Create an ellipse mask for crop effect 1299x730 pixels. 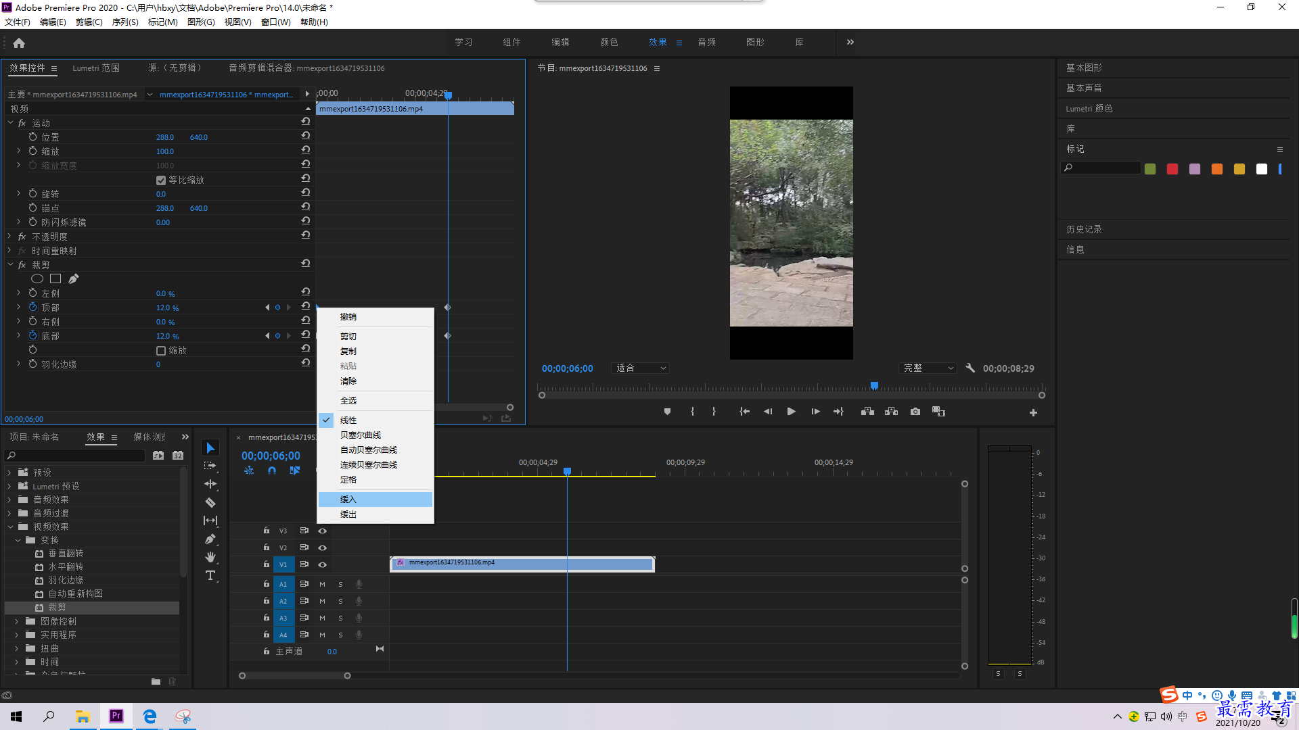click(37, 278)
